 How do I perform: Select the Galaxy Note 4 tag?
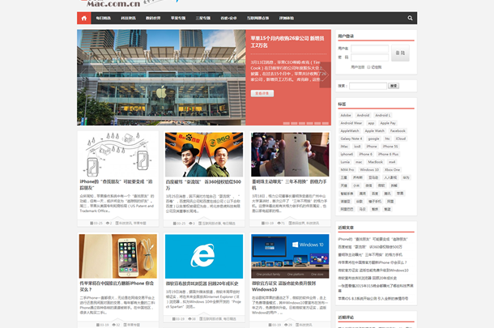pos(351,138)
